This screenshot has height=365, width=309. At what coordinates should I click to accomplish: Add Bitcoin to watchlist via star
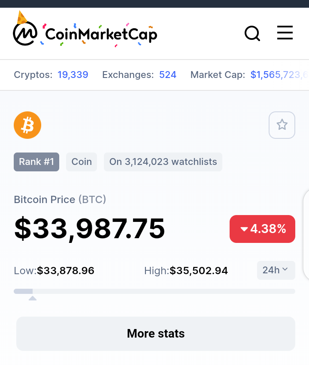[x=282, y=125]
